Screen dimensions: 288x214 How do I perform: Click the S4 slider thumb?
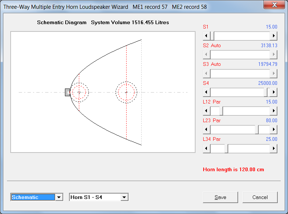pyautogui.click(x=266, y=92)
